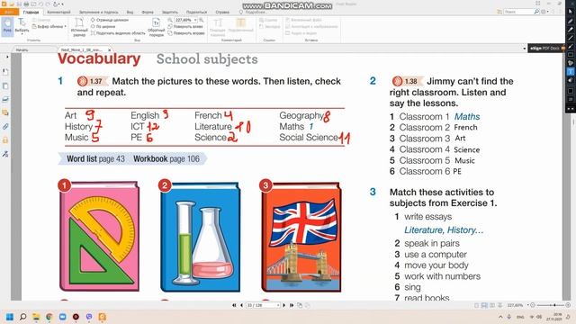
Task: Switch to the Главная ribbon tab
Action: click(x=31, y=12)
